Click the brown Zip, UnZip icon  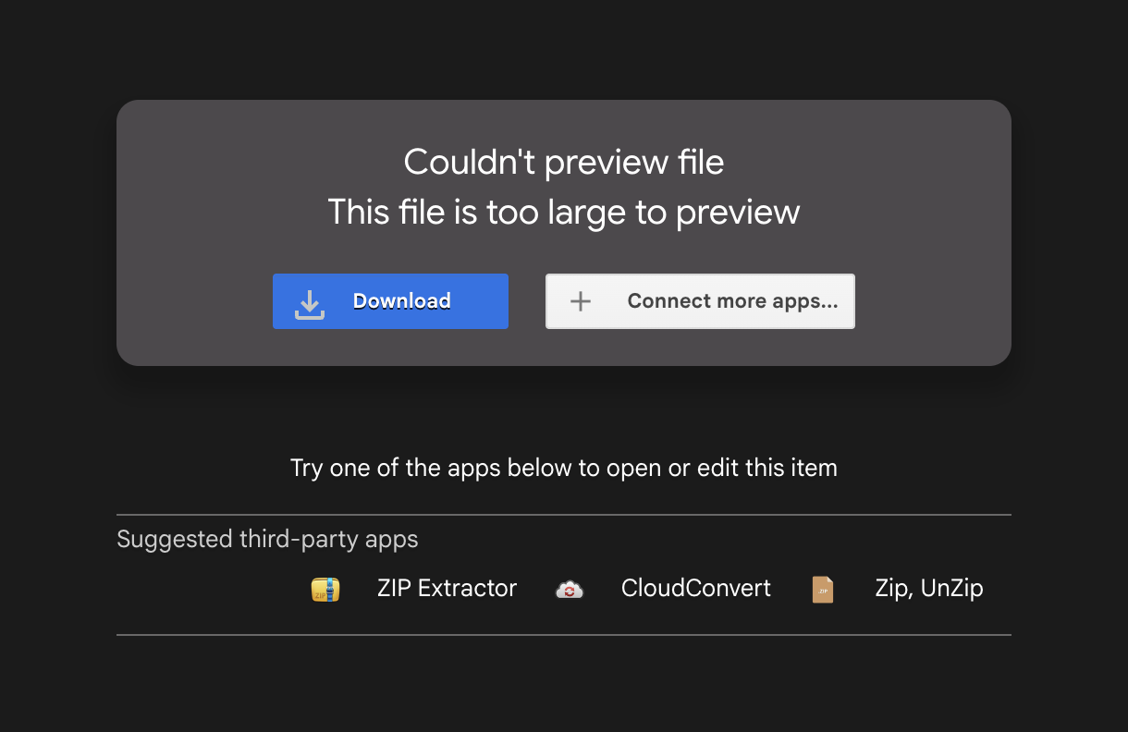(x=822, y=590)
